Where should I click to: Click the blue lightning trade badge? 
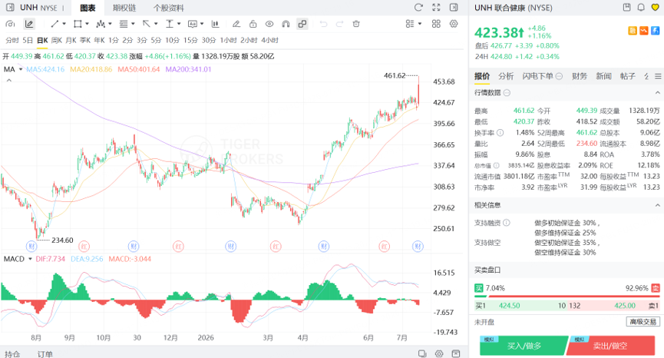click(x=655, y=31)
